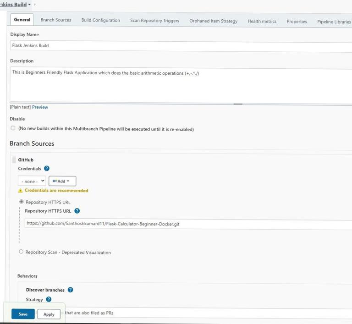The height and width of the screenshot is (324, 352).
Task: Click the Save button
Action: [23, 314]
